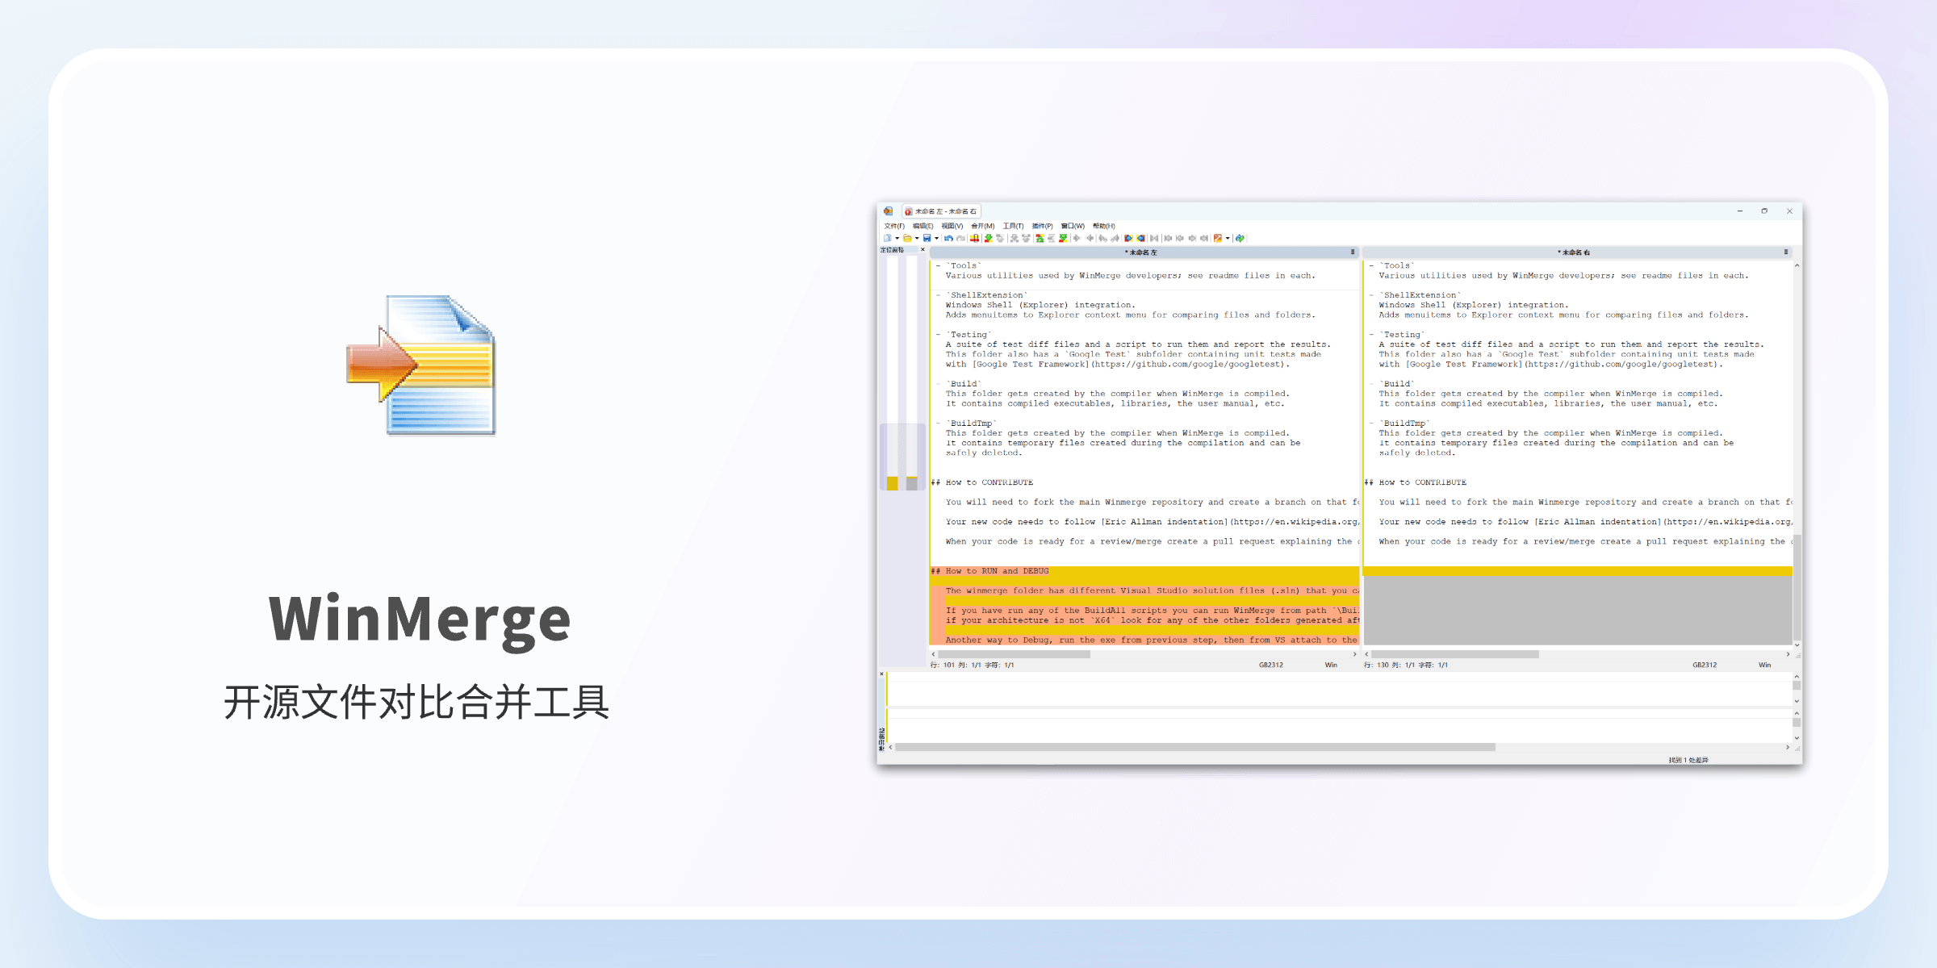Jump to last difference icon

(1063, 238)
